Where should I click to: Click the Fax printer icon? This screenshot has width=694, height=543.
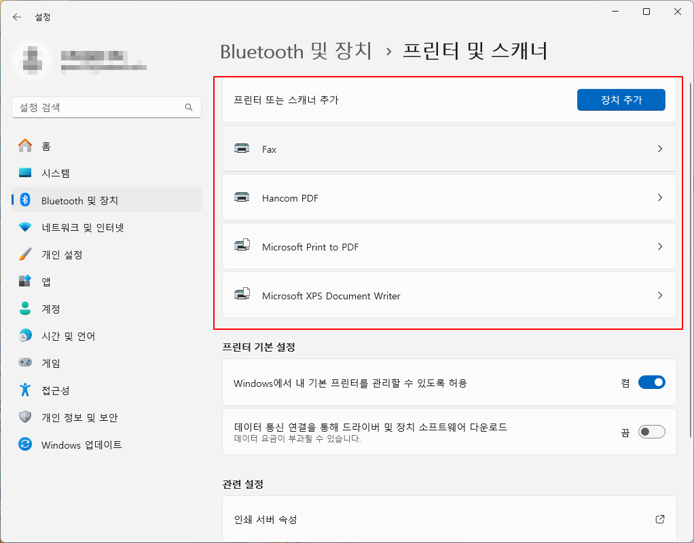click(243, 149)
